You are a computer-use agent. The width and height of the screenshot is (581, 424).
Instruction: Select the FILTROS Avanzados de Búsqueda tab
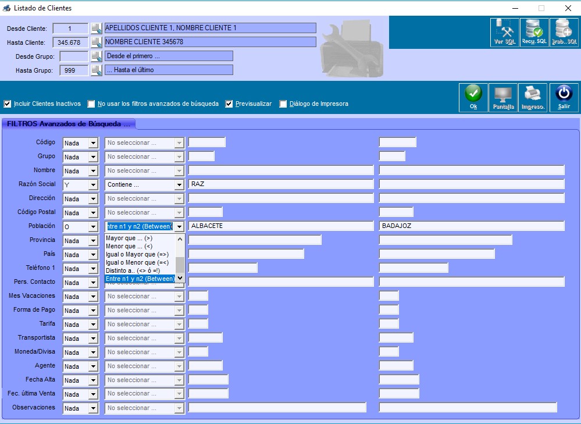click(69, 124)
